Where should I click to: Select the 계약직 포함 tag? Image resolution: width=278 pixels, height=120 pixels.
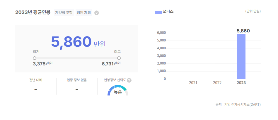(x=64, y=13)
